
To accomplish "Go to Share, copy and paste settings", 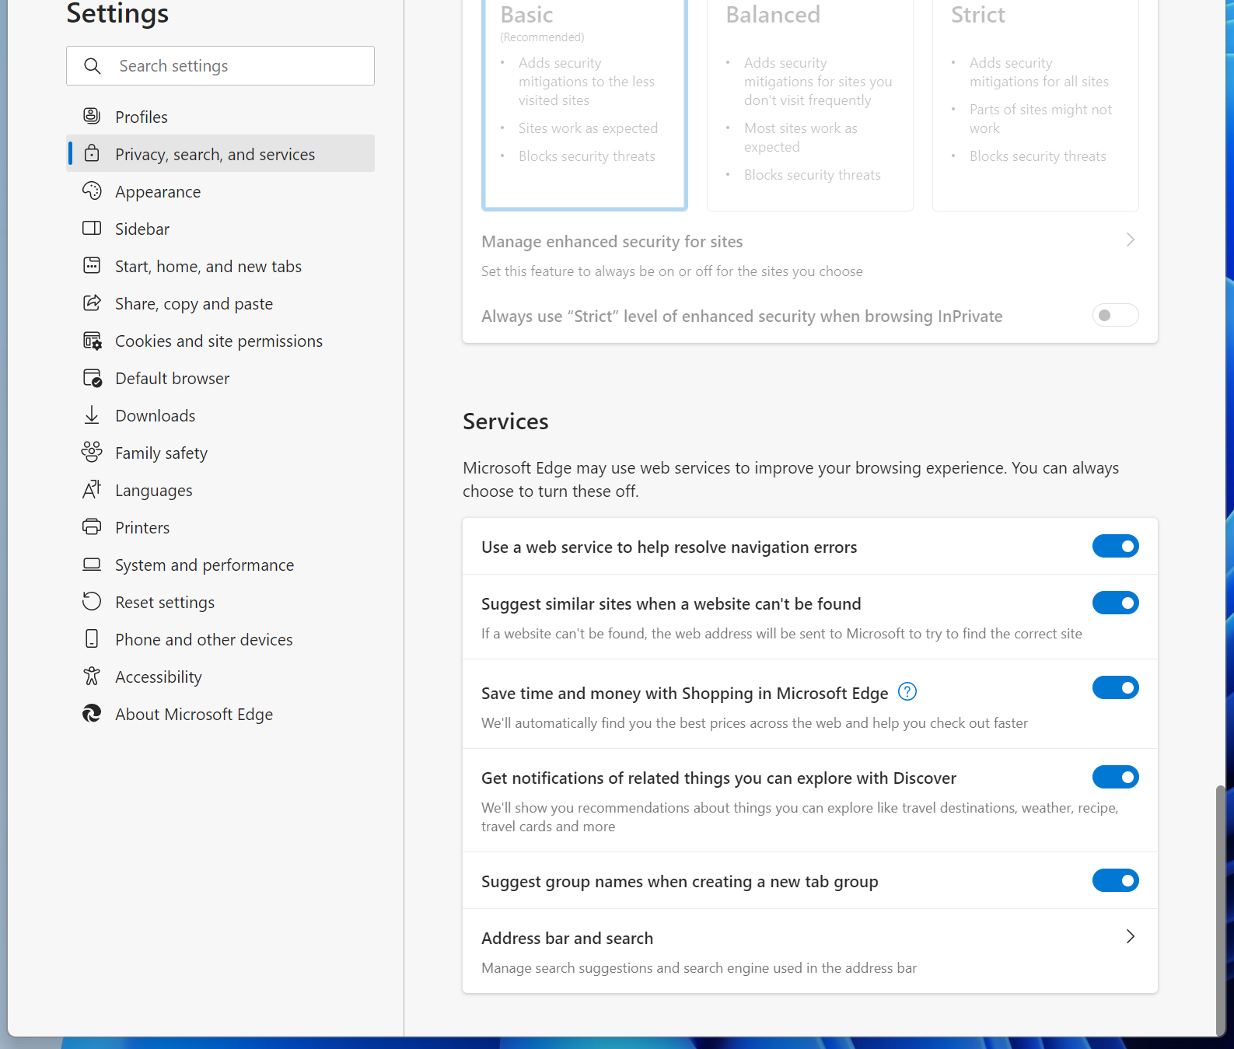I will point(221,303).
